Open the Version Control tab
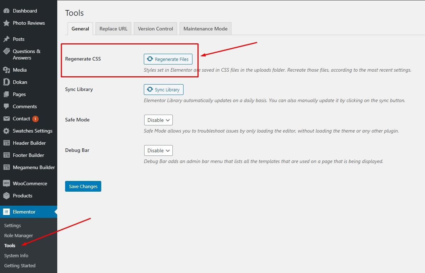425x273 pixels. pyautogui.click(x=155, y=29)
